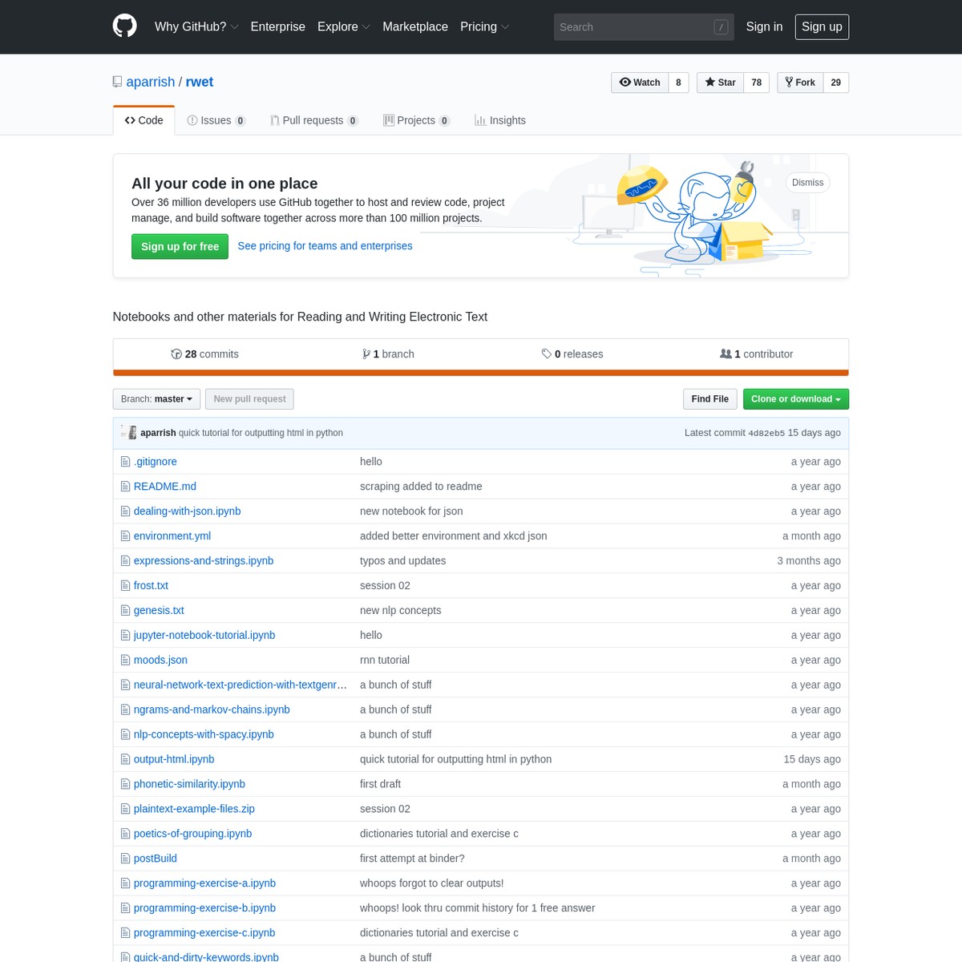The height and width of the screenshot is (962, 962).
Task: Open jupyter-notebook-tutorial.ipynb file
Action: 204,636
